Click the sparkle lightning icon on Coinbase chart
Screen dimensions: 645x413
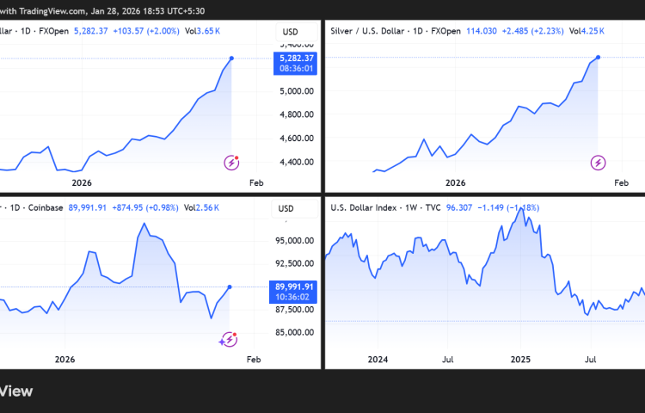(230, 340)
